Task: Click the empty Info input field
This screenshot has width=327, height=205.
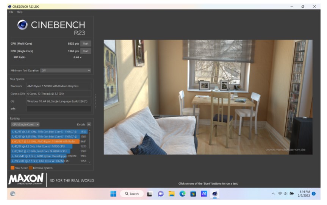Action: coord(59,109)
